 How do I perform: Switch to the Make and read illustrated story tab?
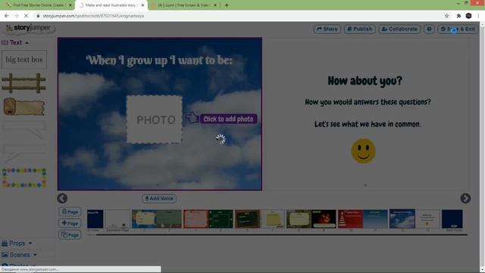tap(111, 5)
